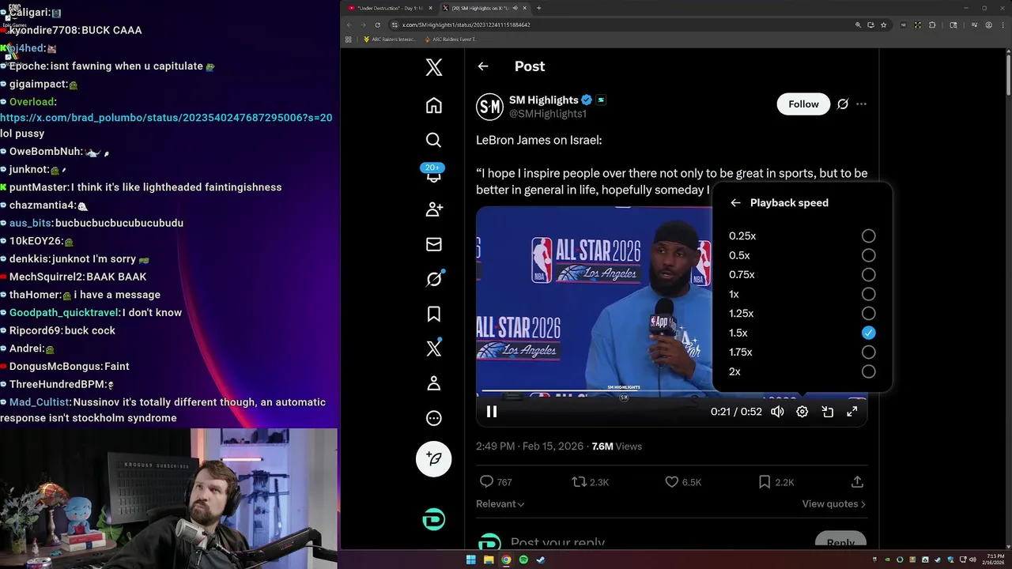Open Grok icon in sidebar
The image size is (1012, 569).
click(x=433, y=279)
